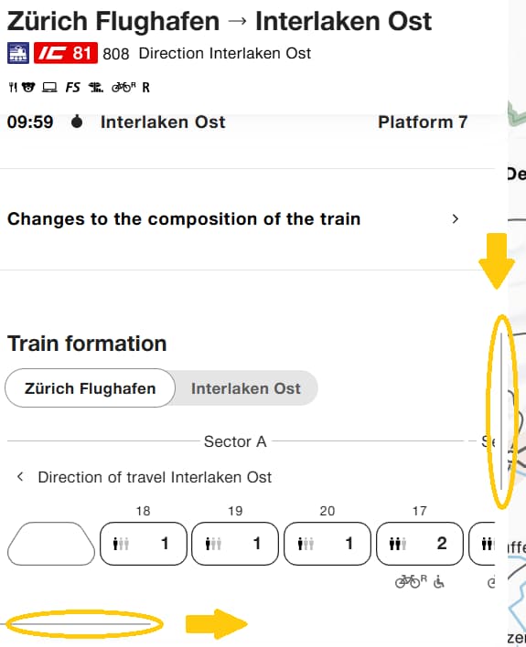Select coach 20 first class wagon
The height and width of the screenshot is (647, 526).
327,544
